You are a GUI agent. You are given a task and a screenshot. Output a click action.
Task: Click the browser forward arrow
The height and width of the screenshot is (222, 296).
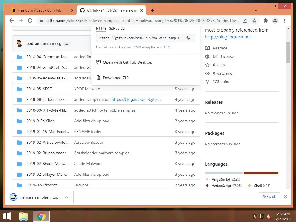21,21
